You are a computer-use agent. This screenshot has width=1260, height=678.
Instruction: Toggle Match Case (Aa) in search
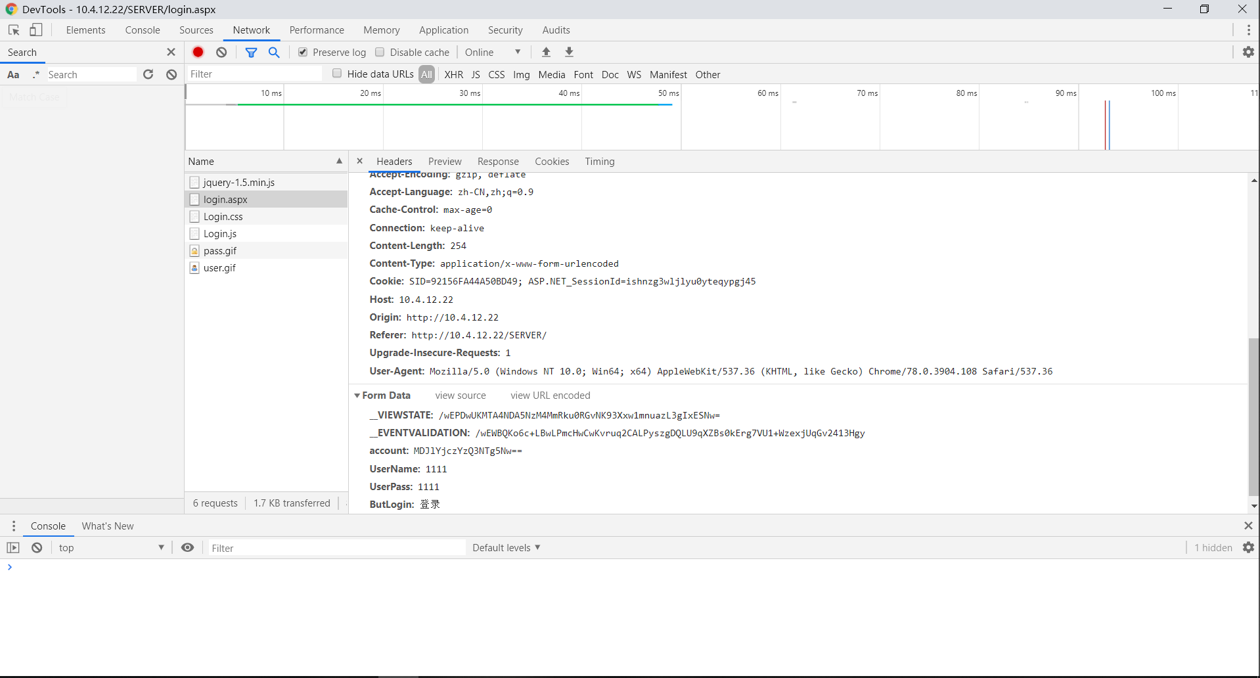pos(13,74)
